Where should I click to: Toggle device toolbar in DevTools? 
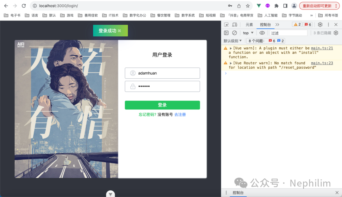coord(235,25)
